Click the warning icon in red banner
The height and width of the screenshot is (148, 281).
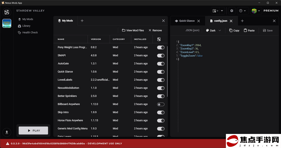click(7, 144)
